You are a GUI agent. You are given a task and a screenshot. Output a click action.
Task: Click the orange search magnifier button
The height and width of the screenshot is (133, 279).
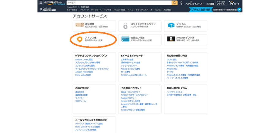point(174,3)
